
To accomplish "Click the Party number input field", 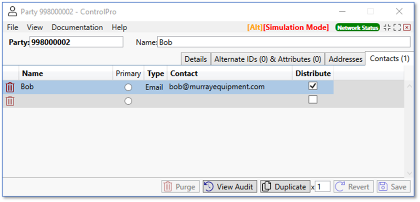I will pos(76,42).
